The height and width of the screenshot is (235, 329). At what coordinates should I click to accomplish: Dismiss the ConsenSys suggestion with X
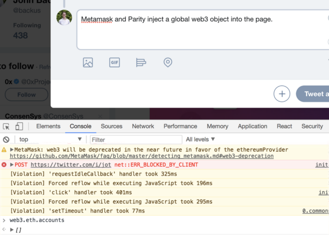[x=100, y=116]
